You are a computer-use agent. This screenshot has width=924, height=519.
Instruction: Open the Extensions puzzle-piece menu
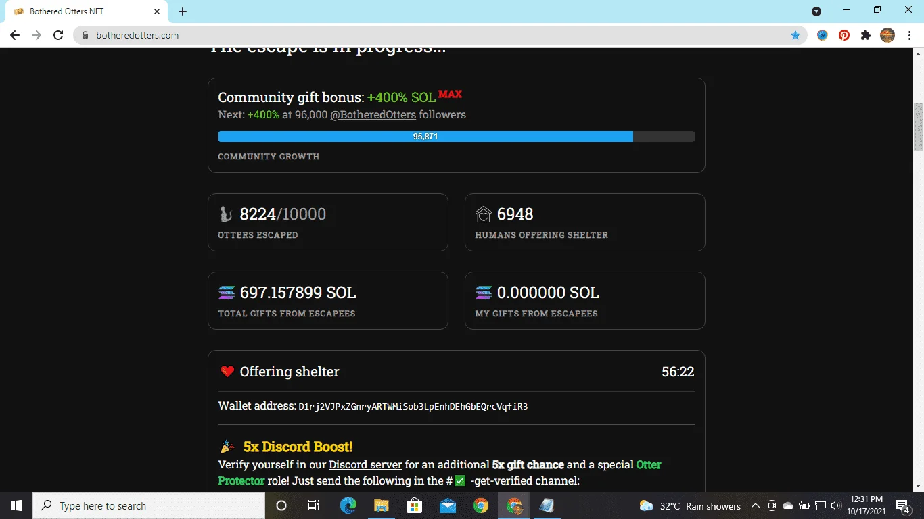click(866, 35)
